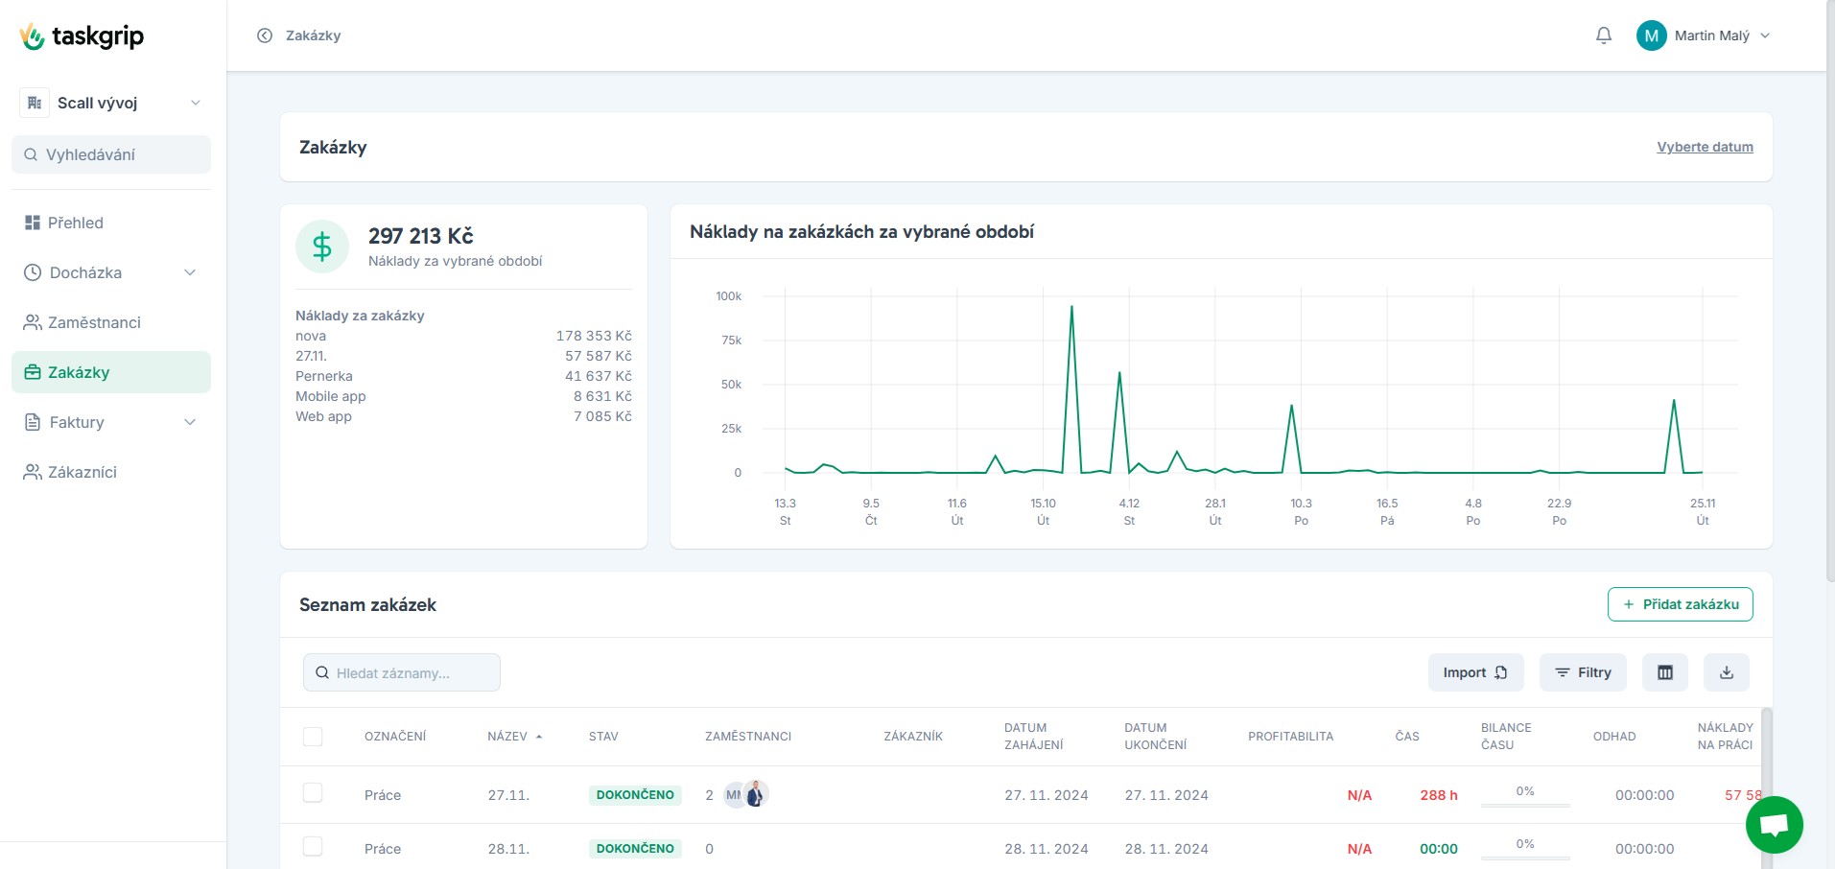Click the Martin Malý avatar circle

pyautogui.click(x=1651, y=35)
